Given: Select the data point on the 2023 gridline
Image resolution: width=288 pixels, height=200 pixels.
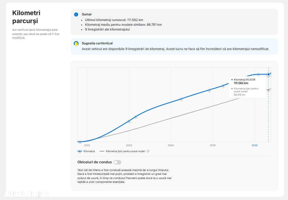Looking at the screenshot, I should 129,121.
